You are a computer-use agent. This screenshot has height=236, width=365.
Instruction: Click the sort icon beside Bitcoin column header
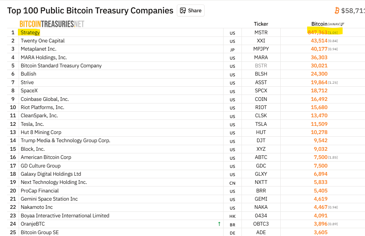click(x=343, y=24)
